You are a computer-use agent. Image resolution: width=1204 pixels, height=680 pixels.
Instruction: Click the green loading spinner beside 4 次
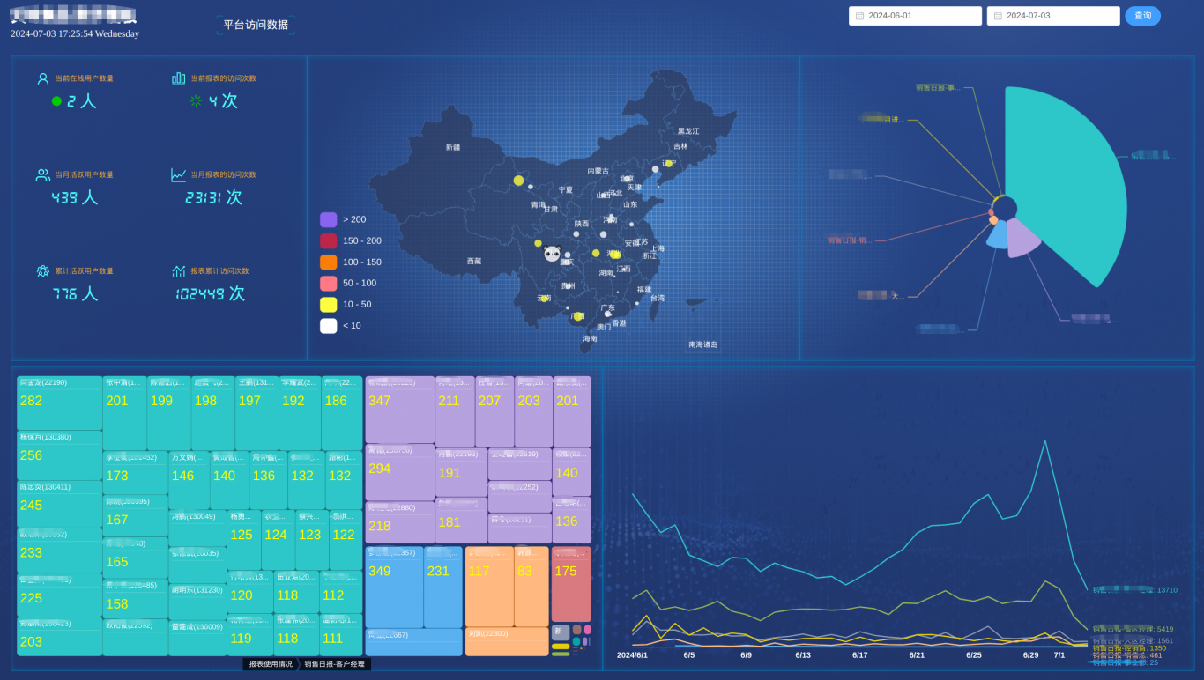196,101
